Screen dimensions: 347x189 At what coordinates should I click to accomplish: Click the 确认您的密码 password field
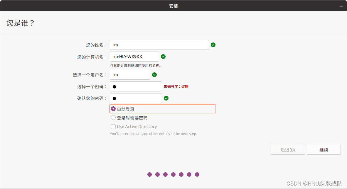[136, 98]
